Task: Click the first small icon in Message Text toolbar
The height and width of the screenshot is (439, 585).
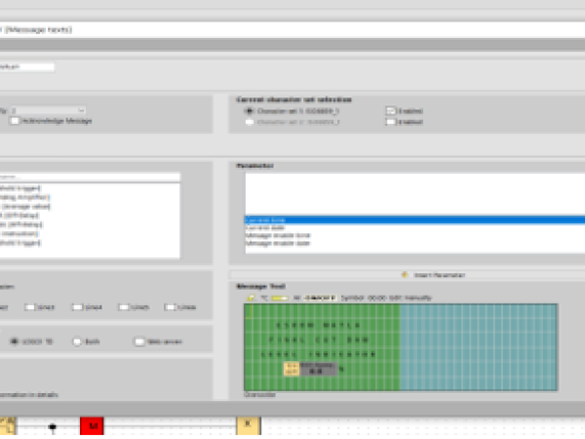Action: point(252,297)
